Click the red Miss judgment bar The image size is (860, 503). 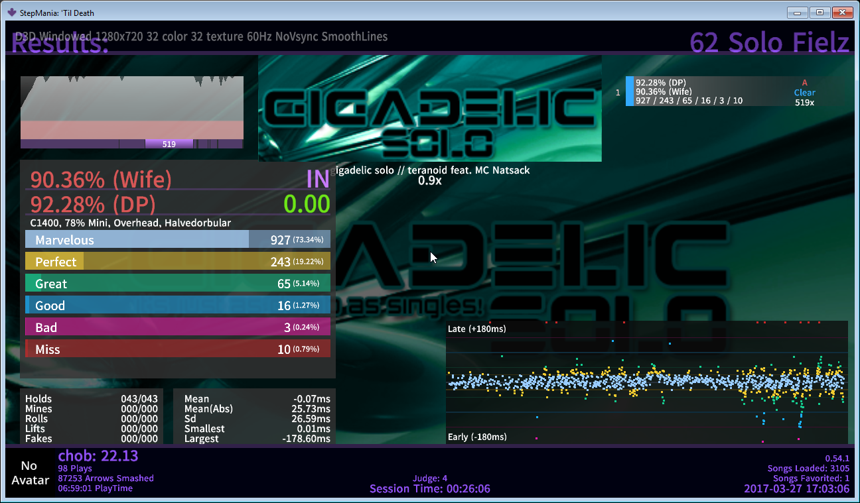pos(177,349)
